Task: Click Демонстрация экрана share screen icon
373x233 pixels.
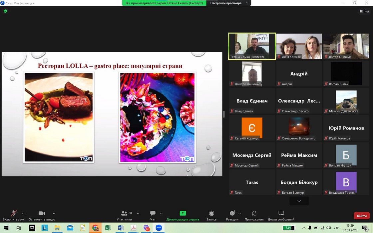Action: click(183, 213)
